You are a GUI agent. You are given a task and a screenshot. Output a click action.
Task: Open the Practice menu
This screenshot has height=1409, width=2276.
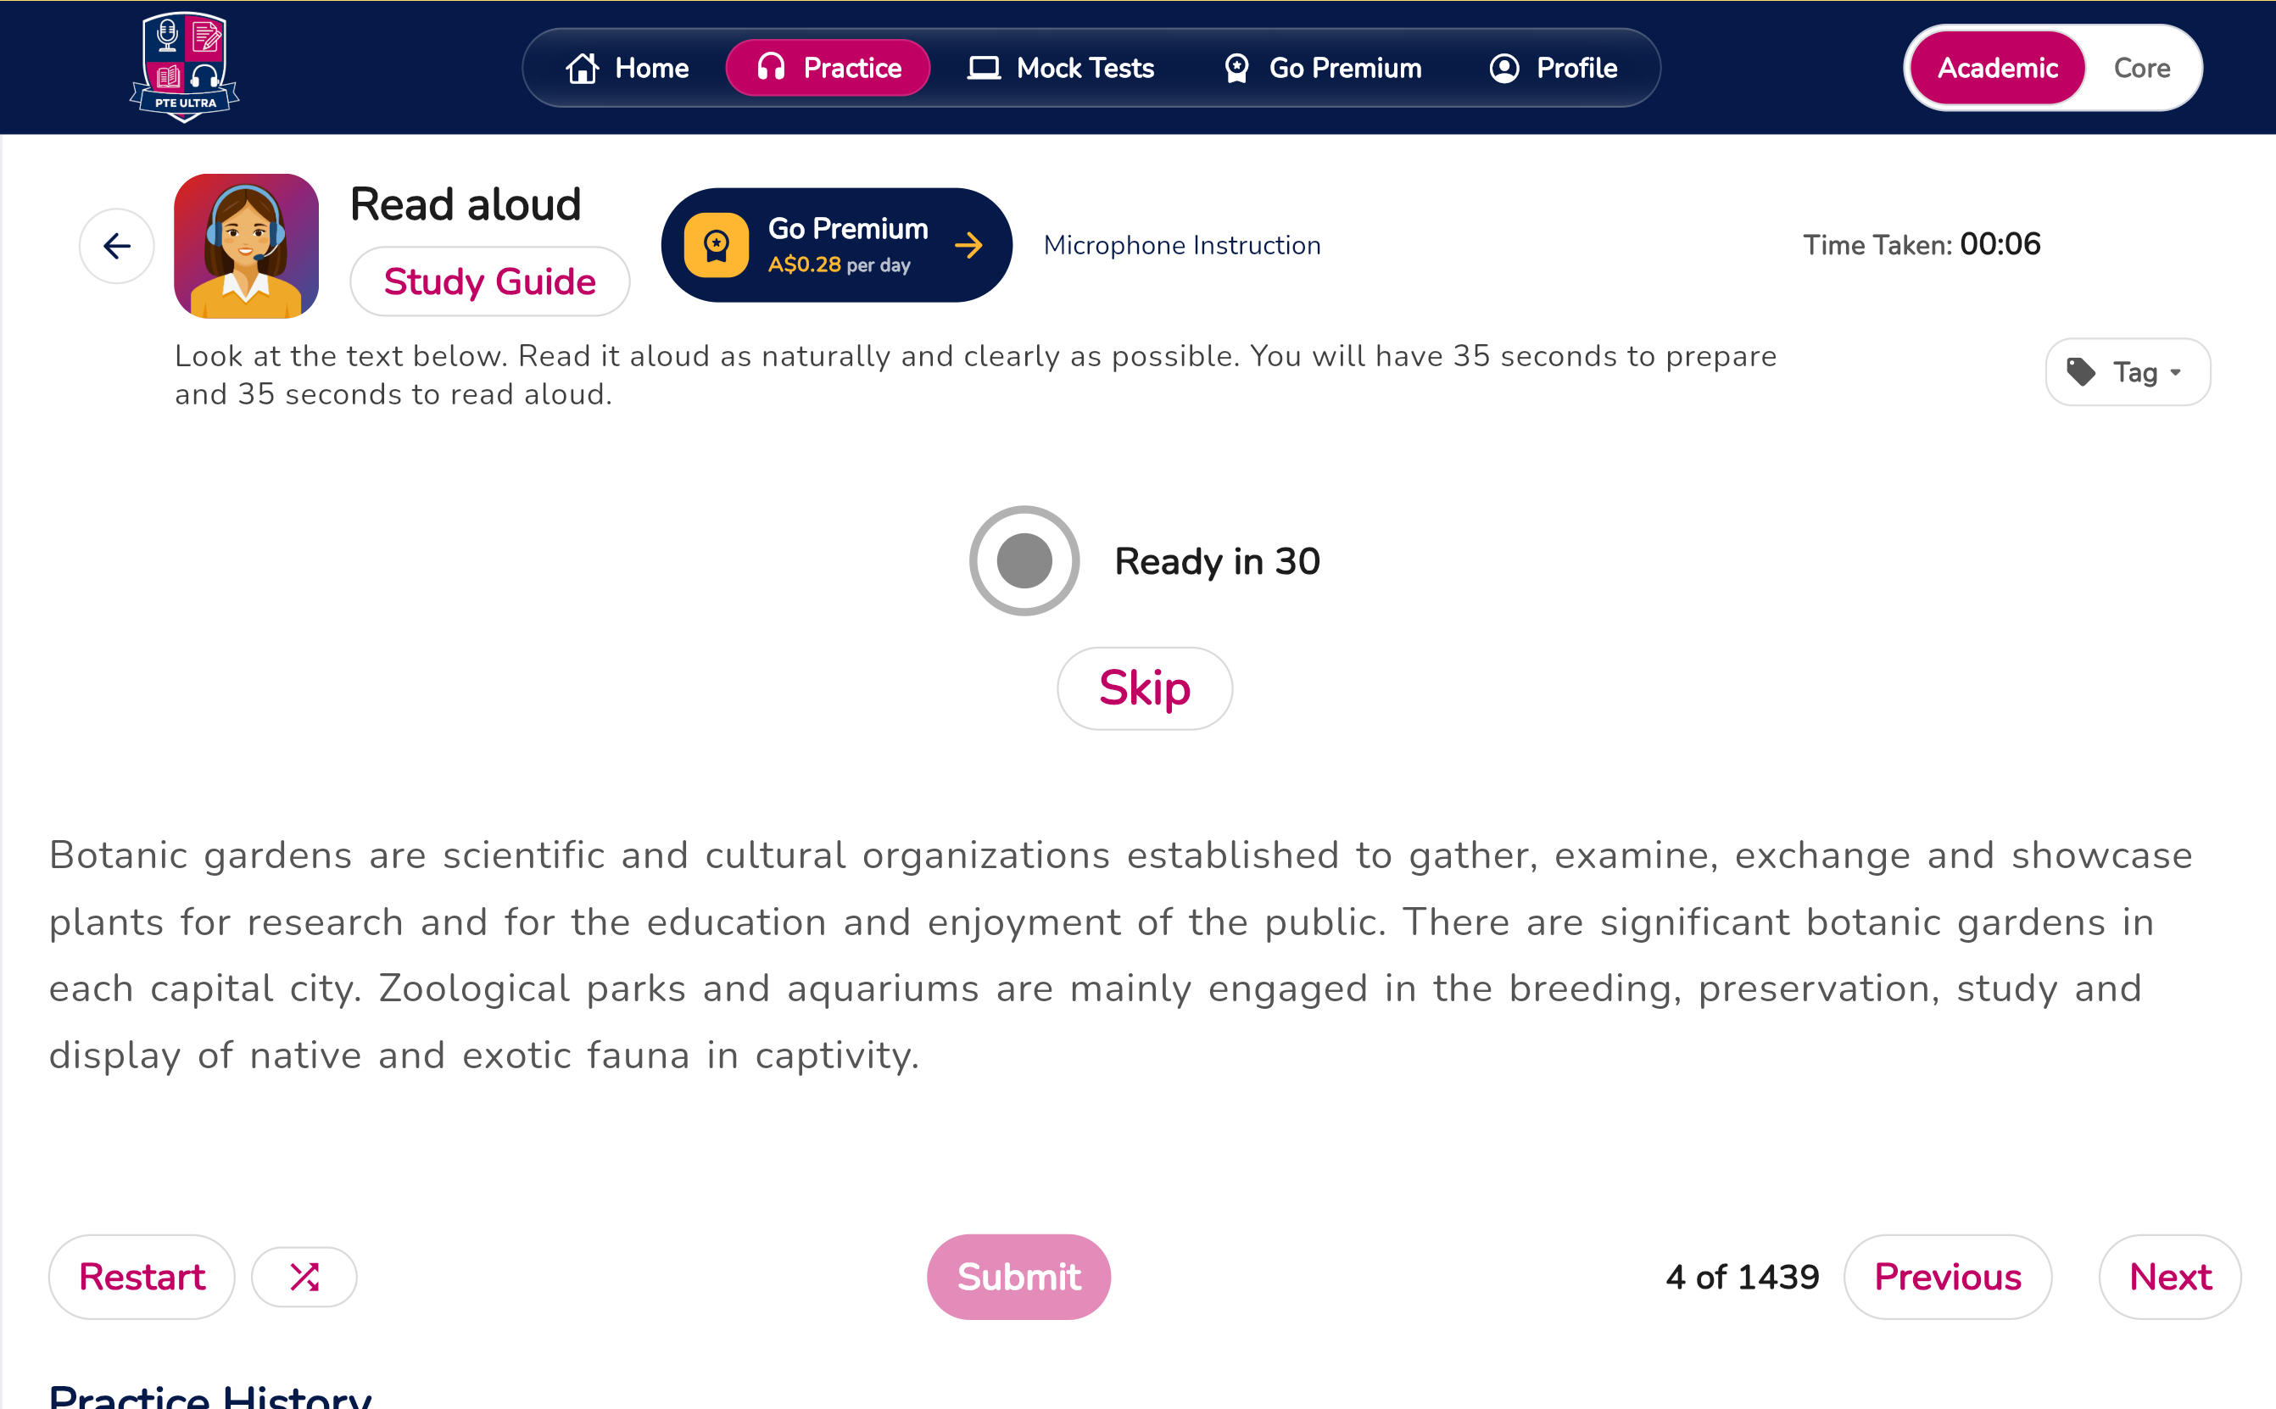tap(828, 68)
